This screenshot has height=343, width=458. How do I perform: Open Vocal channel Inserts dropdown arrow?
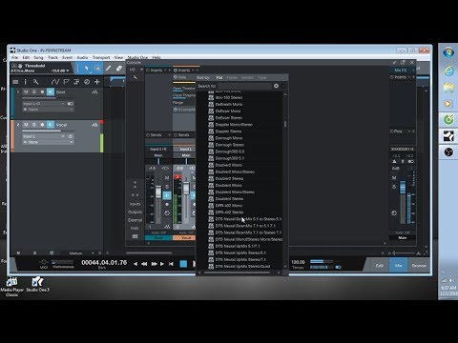tap(193, 71)
